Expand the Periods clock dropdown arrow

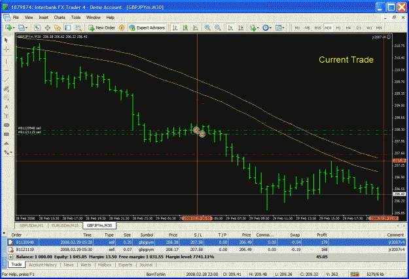point(270,27)
